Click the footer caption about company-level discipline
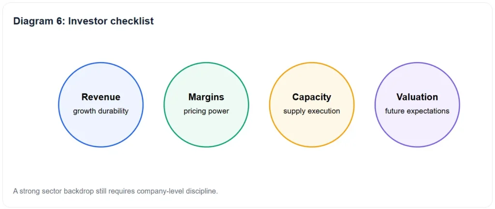The image size is (495, 209). coord(116,191)
